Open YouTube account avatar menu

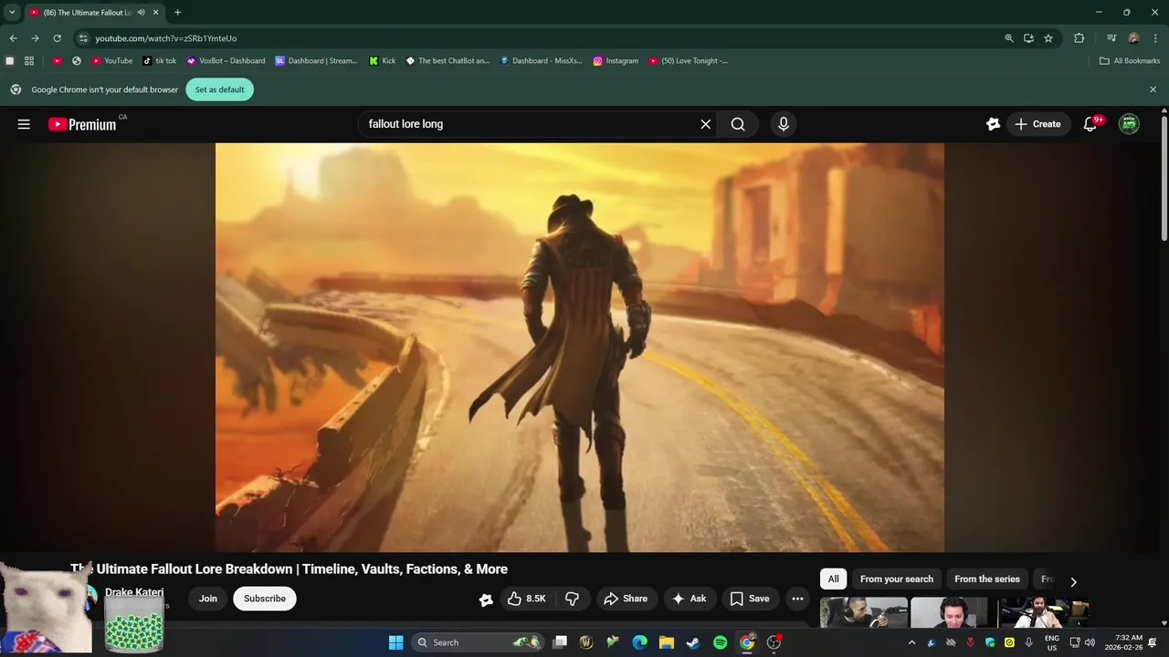tap(1130, 124)
